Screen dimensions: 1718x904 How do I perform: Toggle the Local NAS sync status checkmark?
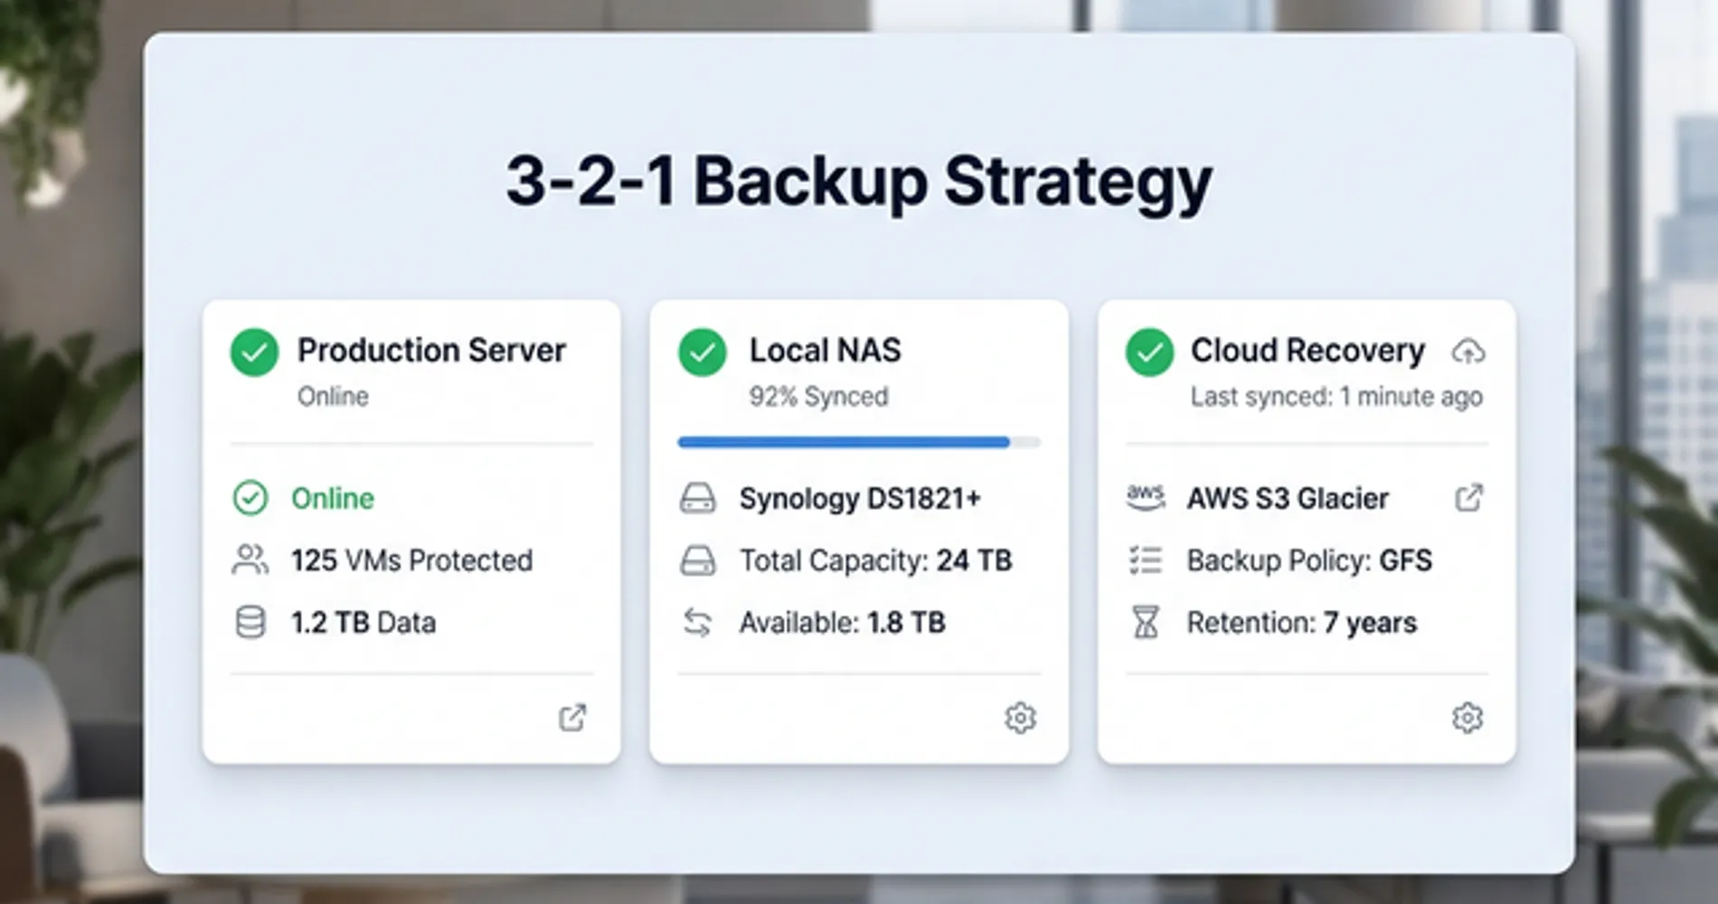pos(702,352)
